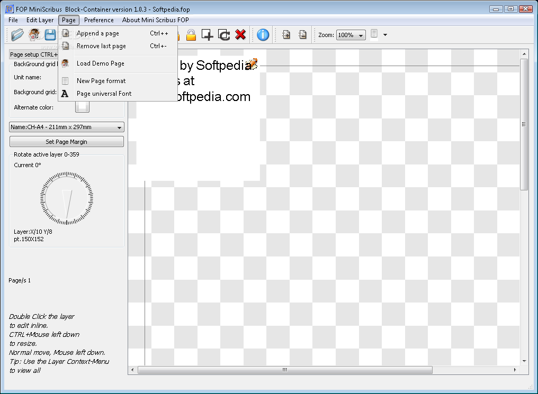The image size is (538, 394).
Task: Open the File menu
Action: coord(13,20)
